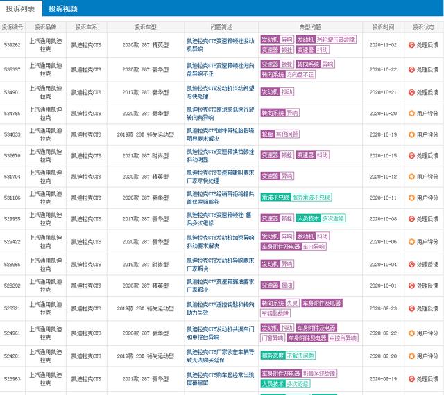
Task: Open complaint link about 厂家锁定车辆无法购买延保
Action: [221, 356]
